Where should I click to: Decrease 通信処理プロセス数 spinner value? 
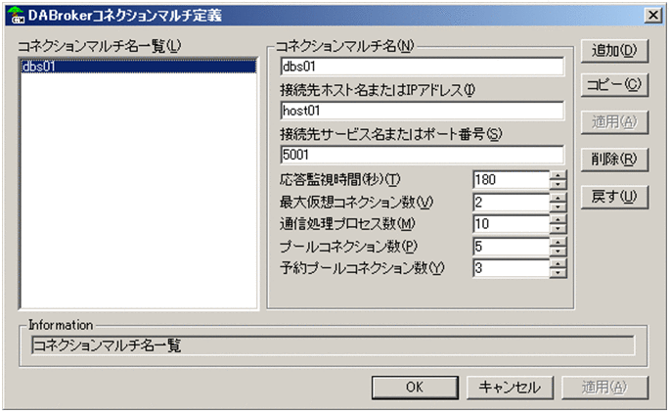(x=558, y=228)
